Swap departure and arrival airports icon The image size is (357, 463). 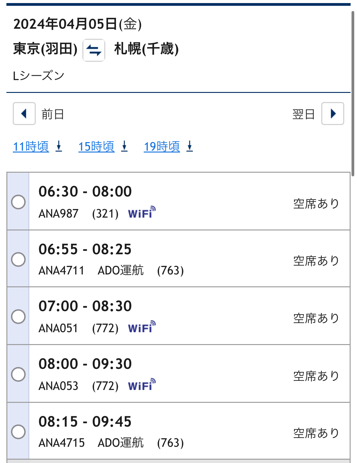coord(94,50)
